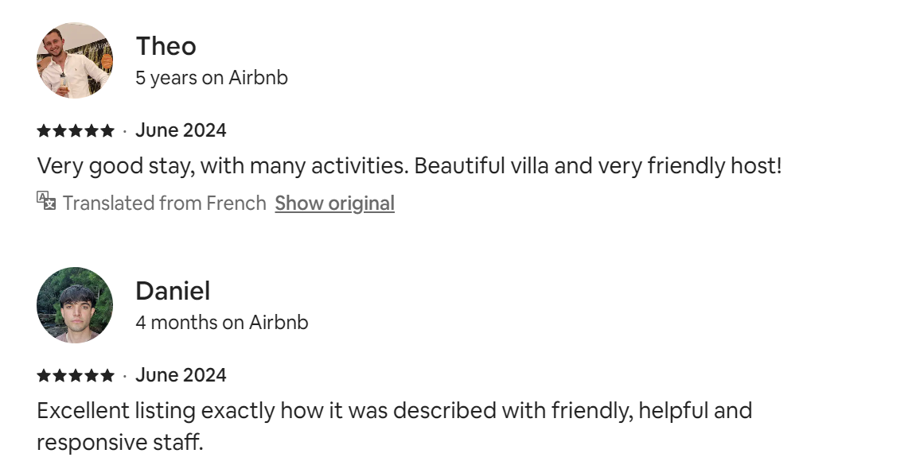
Task: Click Daniel's review starting Excellent listing
Action: point(394,411)
